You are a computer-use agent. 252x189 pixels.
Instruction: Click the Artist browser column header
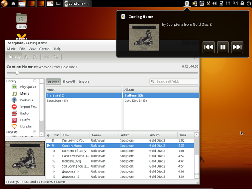[x=84, y=90]
